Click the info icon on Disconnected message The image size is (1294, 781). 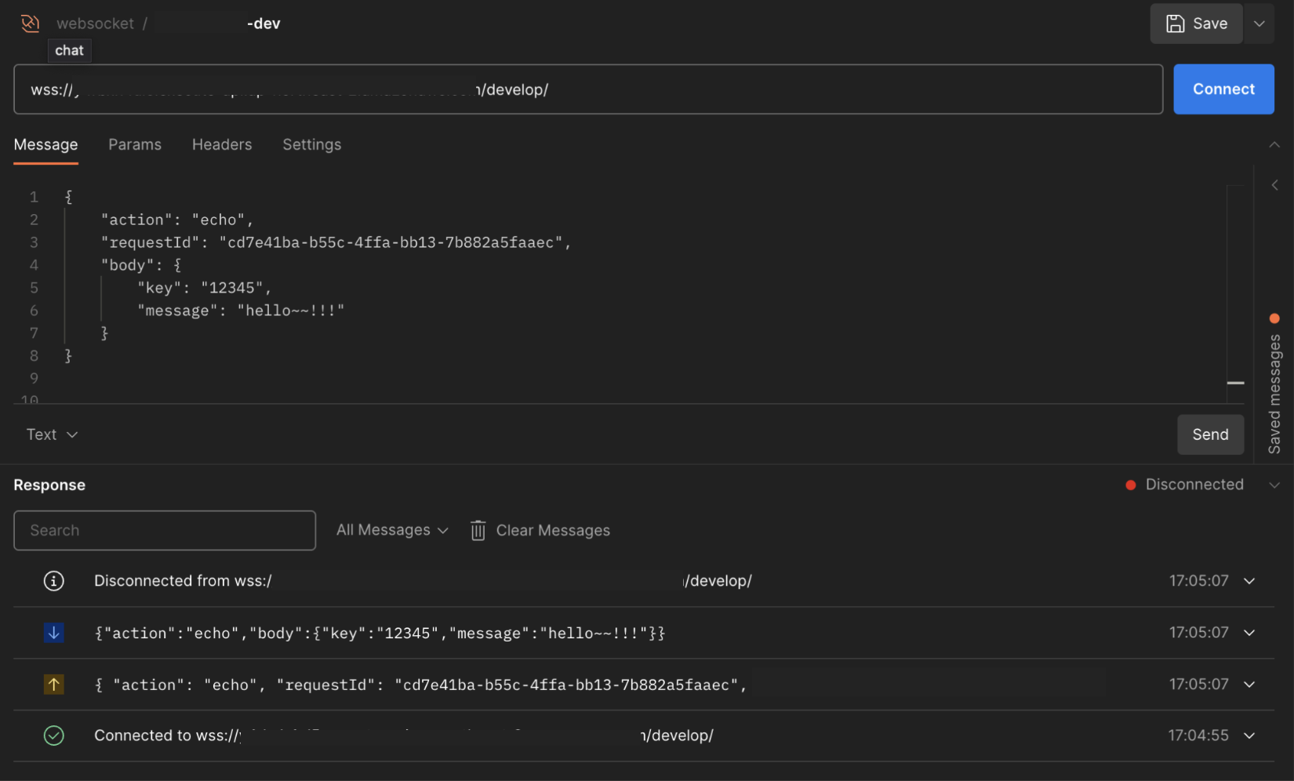pyautogui.click(x=53, y=581)
